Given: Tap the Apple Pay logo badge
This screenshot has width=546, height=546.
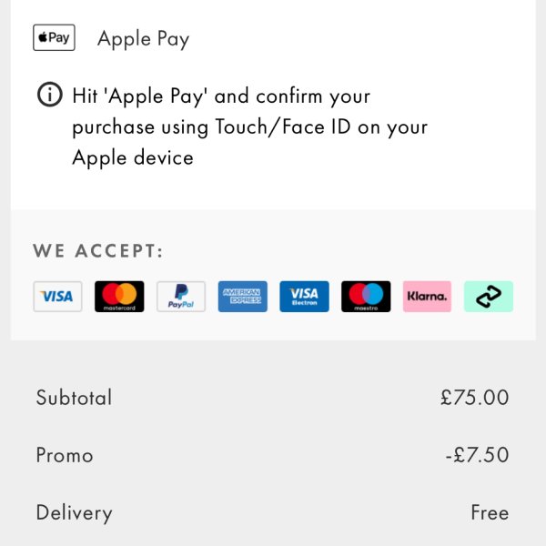Looking at the screenshot, I should pos(54,38).
